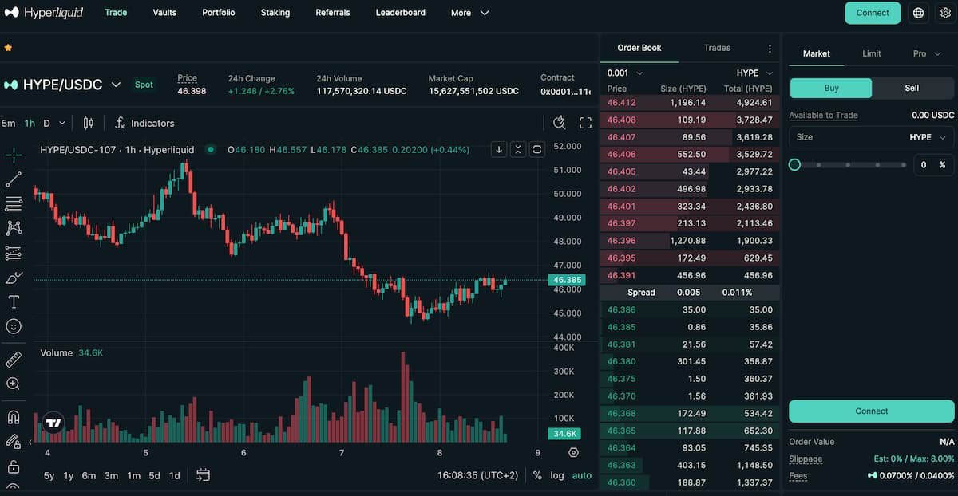Enable auto scale for the price axis
958x496 pixels.
pos(581,475)
